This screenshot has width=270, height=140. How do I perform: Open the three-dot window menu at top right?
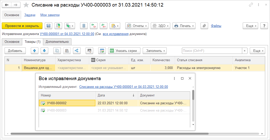click(x=258, y=5)
